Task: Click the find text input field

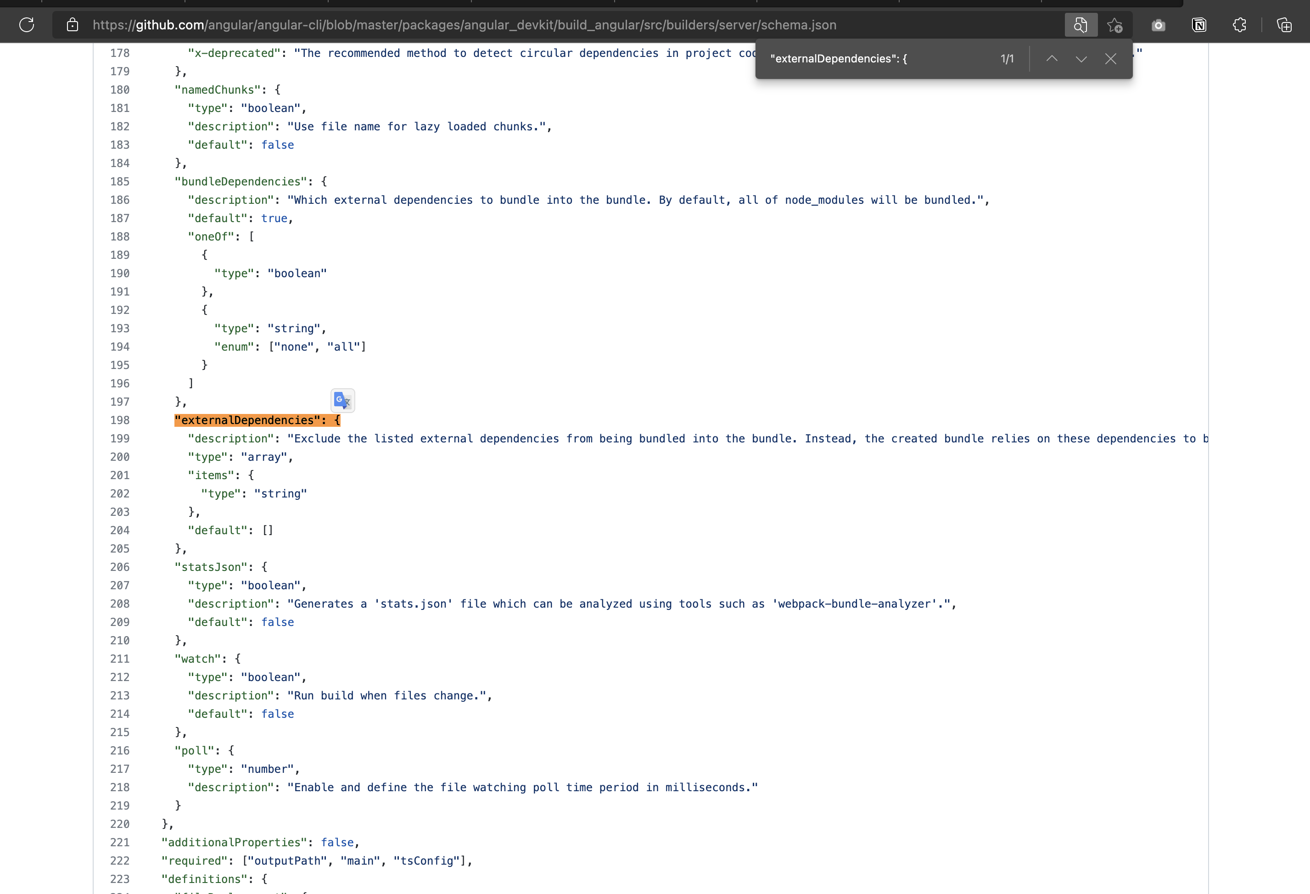Action: pyautogui.click(x=873, y=59)
